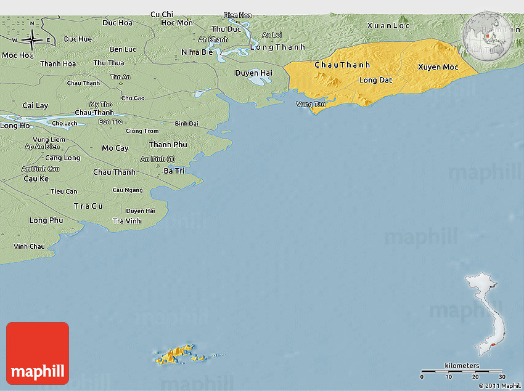524x391 pixels.
Task: Click the Vung Tau label
Action: pos(311,104)
